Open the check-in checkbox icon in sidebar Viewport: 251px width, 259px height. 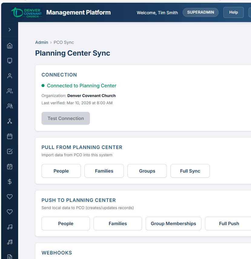click(x=9, y=151)
